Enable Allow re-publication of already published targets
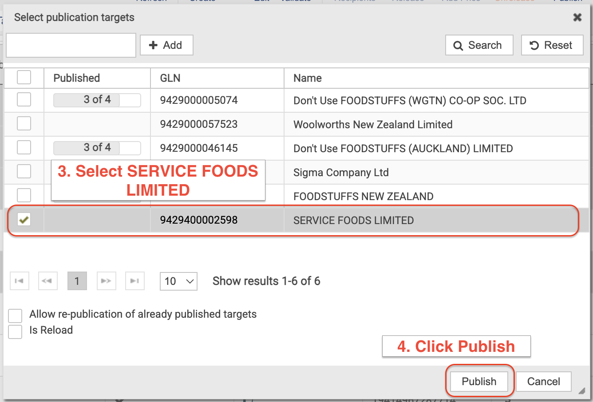Viewport: 593px width, 402px height. (x=15, y=316)
